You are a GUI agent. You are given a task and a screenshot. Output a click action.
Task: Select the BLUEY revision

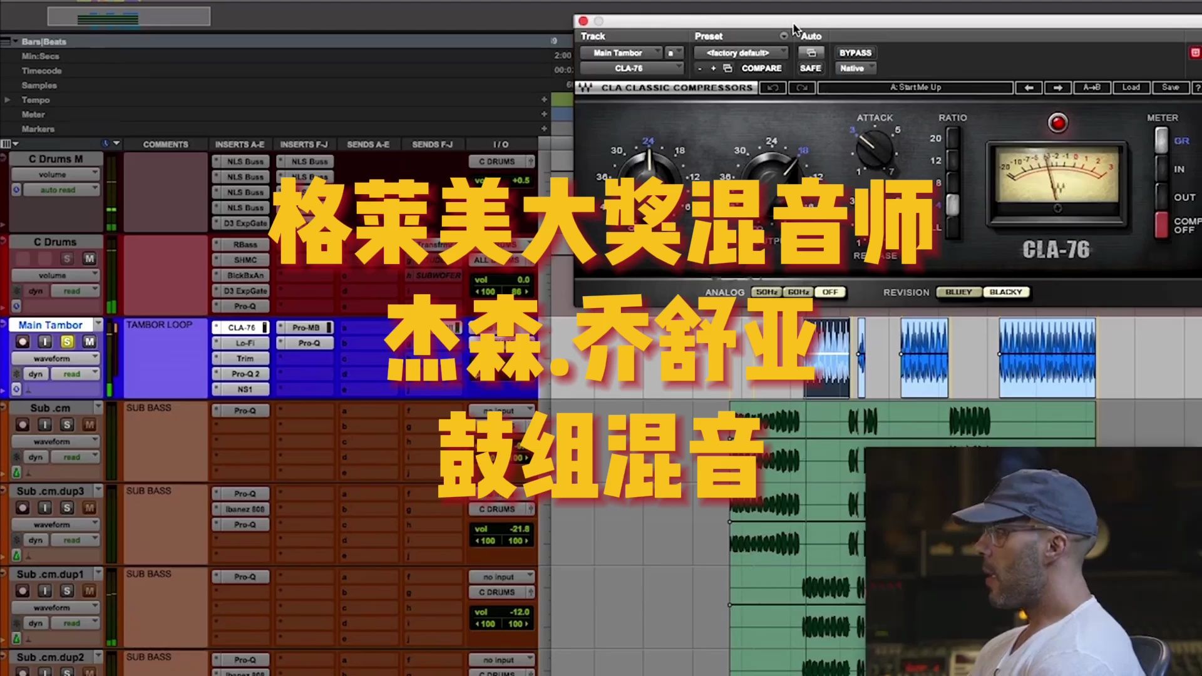pos(958,292)
